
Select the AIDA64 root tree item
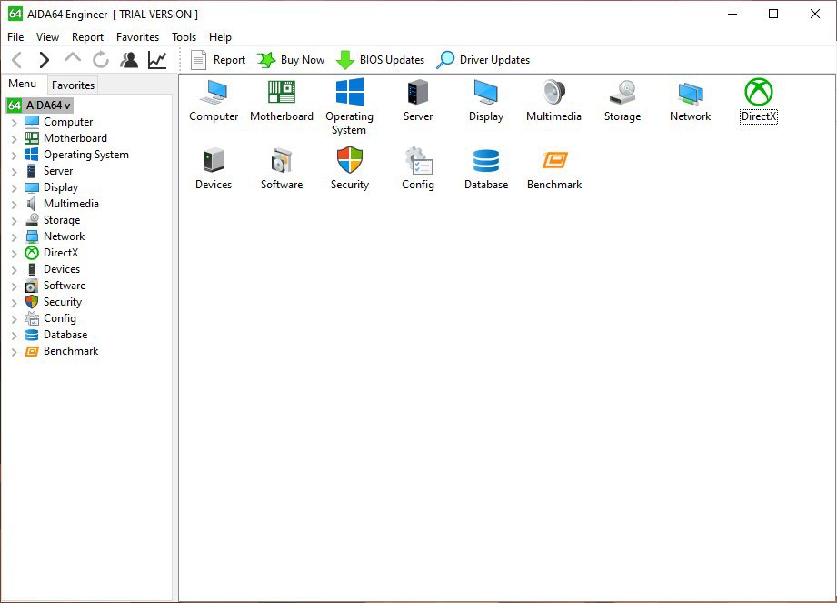pyautogui.click(x=39, y=106)
